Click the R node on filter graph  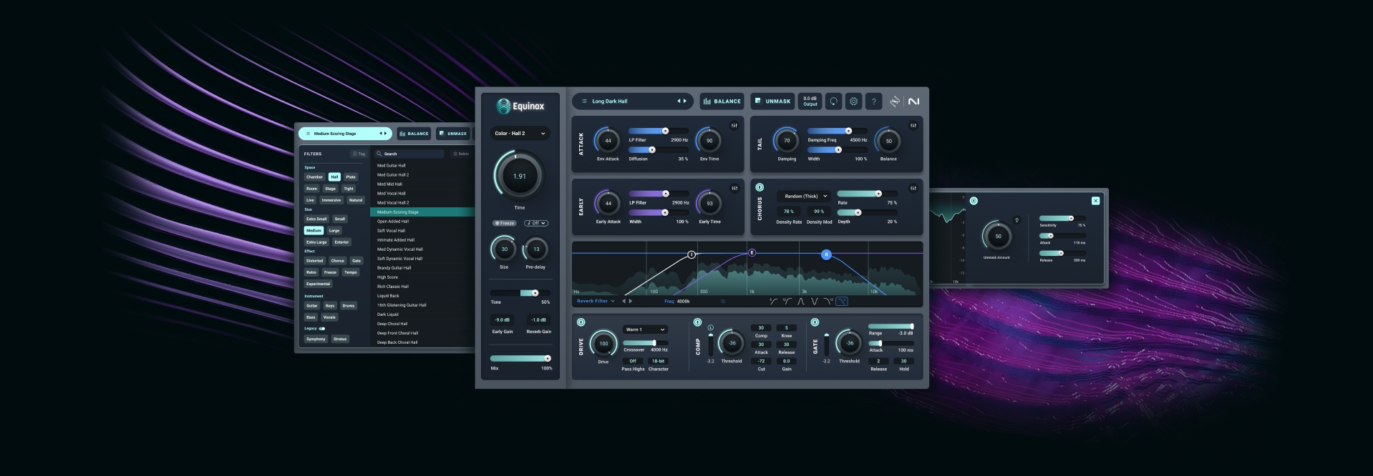pos(826,254)
